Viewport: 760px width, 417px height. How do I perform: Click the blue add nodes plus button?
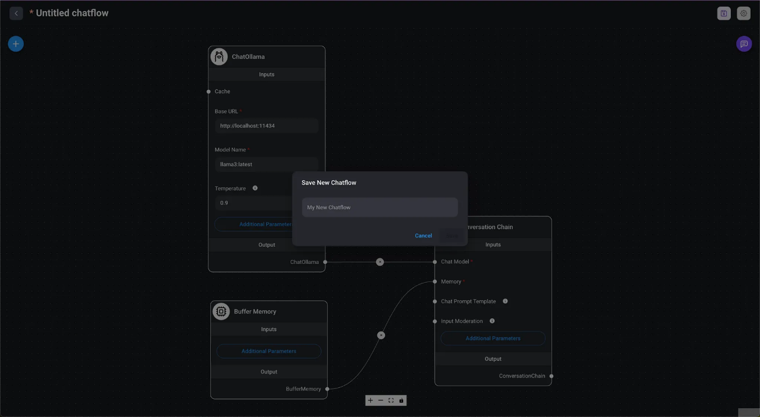16,44
